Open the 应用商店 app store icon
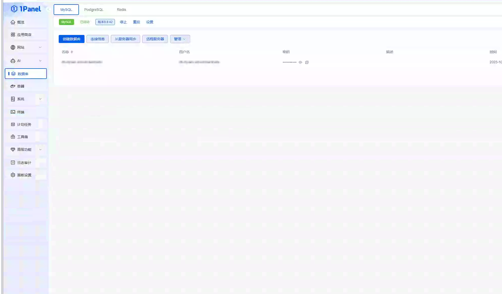502x294 pixels. (13, 35)
